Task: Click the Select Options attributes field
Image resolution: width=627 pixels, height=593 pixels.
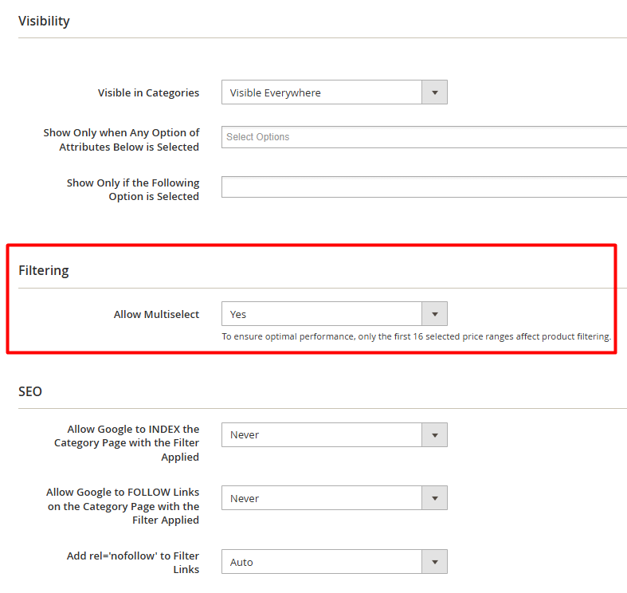Action: coord(425,137)
